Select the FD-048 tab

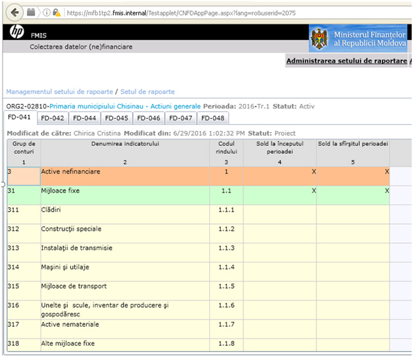click(x=213, y=118)
